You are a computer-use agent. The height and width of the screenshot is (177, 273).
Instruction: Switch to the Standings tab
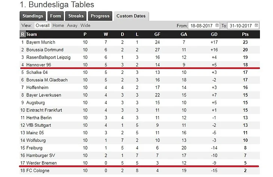pyautogui.click(x=33, y=16)
